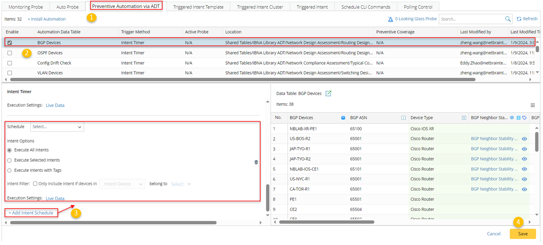Click the tag icon in BGP Neighbor column
Screen dimensions: 543x245
(x=524, y=118)
